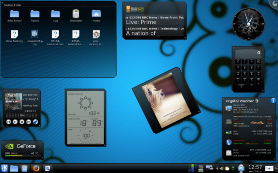This screenshot has height=173, width=278.
Task: Click calculator minus key
Action: [x=258, y=68]
